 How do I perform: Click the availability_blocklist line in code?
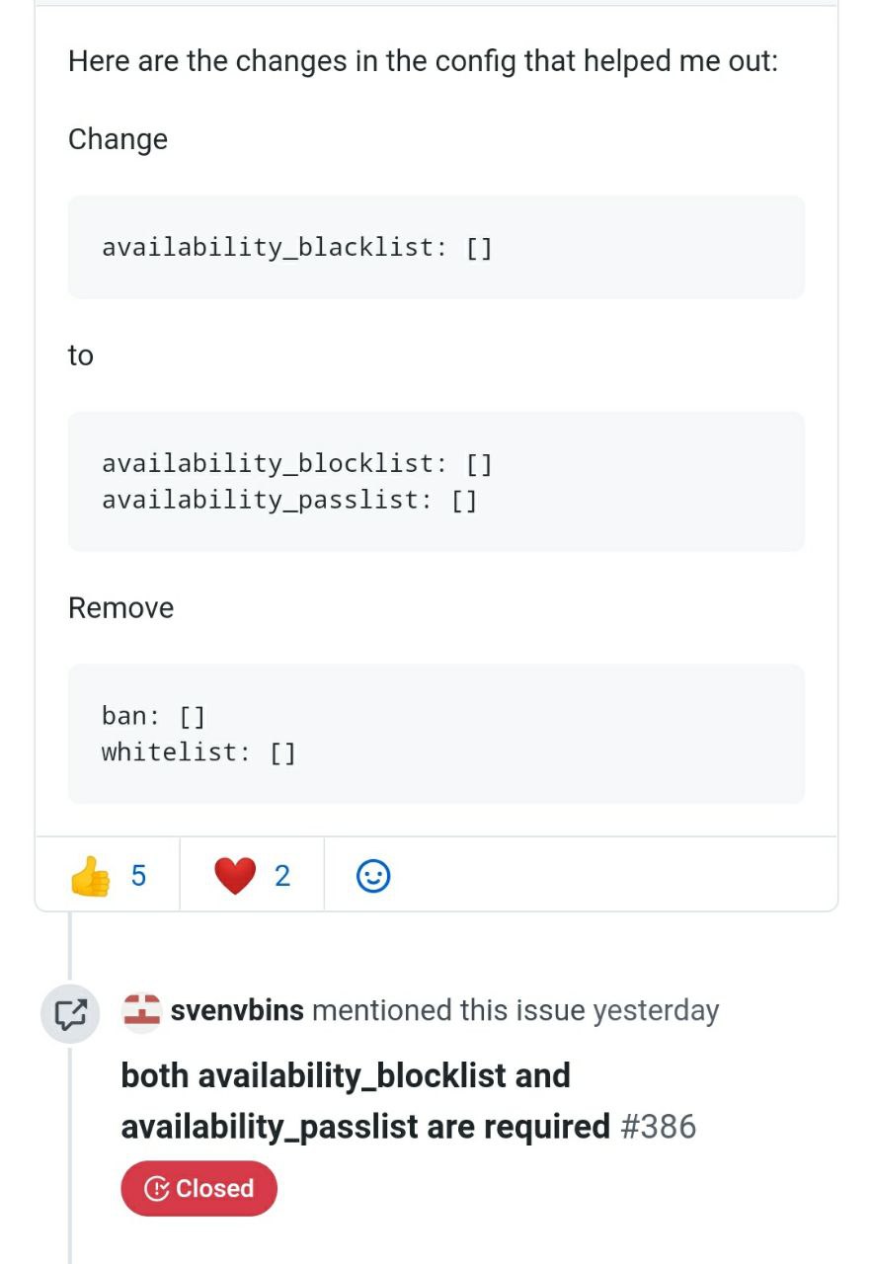pos(297,463)
